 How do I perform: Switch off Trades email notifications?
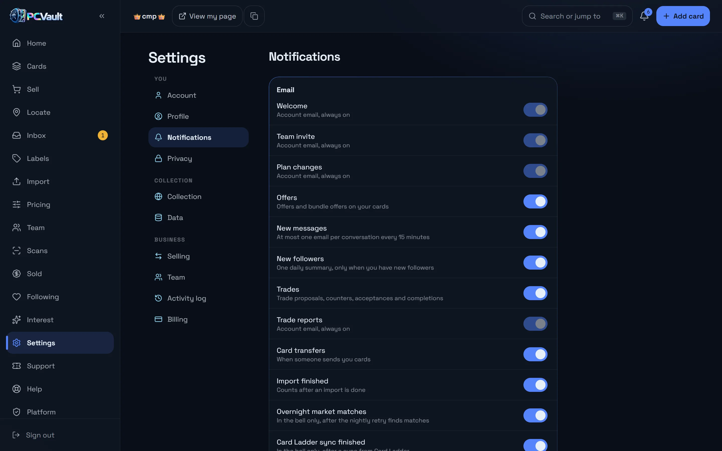click(535, 293)
